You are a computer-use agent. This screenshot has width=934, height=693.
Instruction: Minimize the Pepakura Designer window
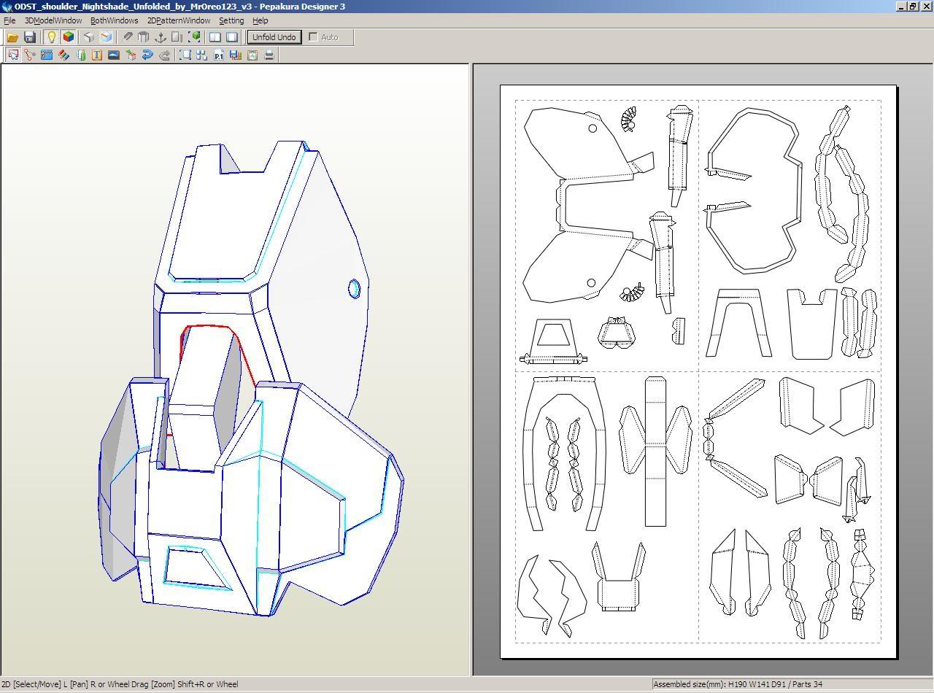click(902, 7)
